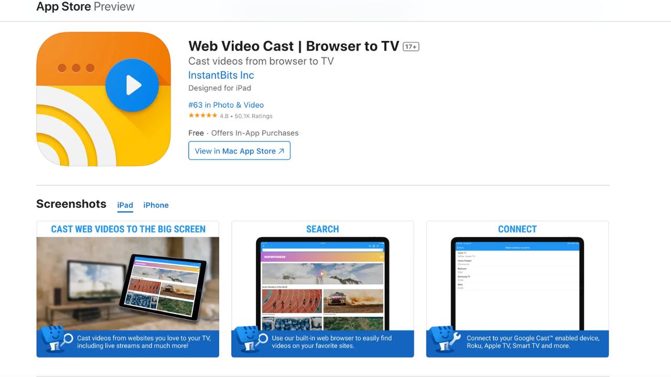
Task: Click the 50.1K Ratings text
Action: click(253, 116)
